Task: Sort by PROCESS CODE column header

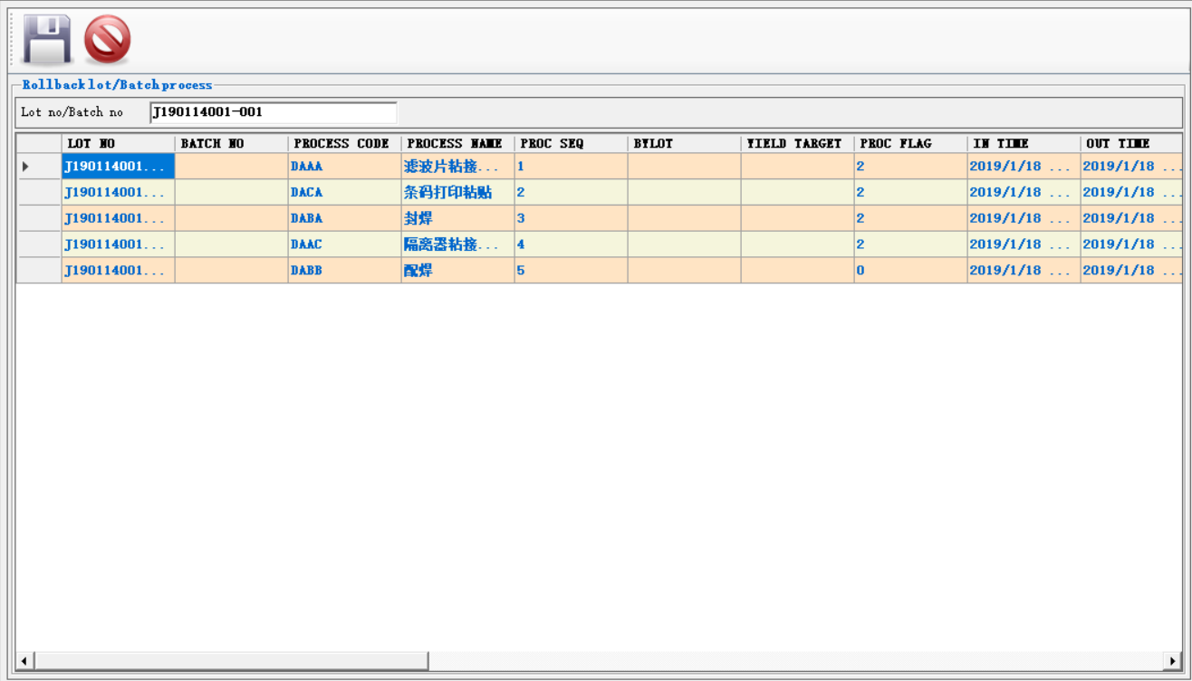Action: [344, 143]
